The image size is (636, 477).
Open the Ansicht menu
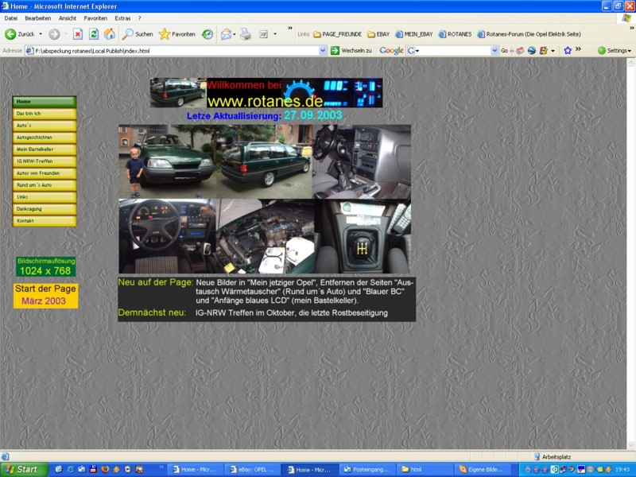pyautogui.click(x=68, y=17)
